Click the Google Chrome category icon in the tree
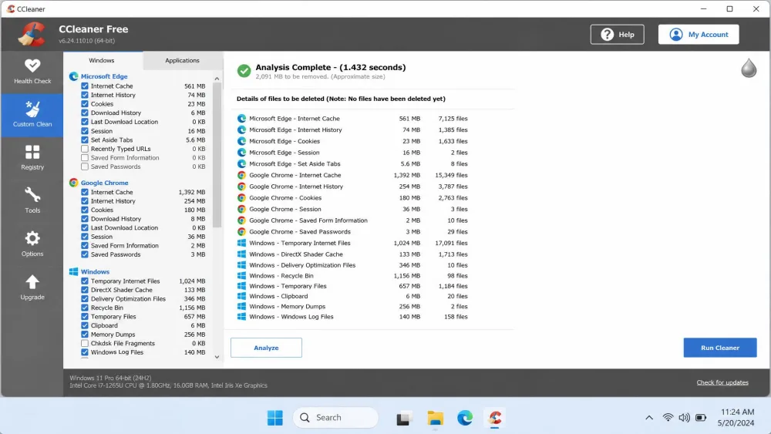The width and height of the screenshot is (771, 434). coord(74,183)
